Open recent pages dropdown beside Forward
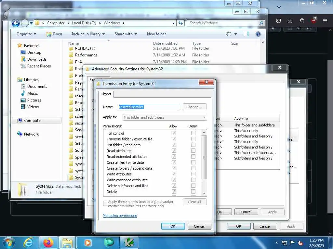The image size is (333, 249). point(31,23)
